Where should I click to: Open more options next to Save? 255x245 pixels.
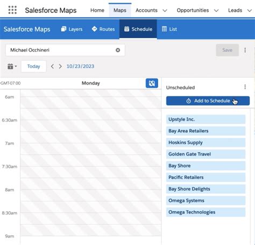245,50
